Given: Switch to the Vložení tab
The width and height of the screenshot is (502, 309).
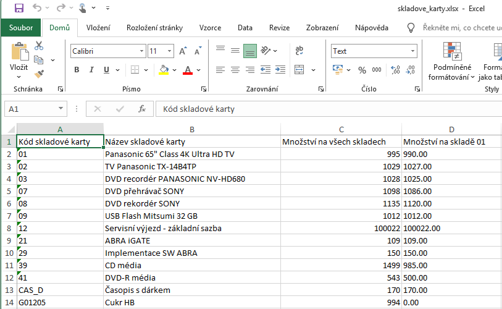Looking at the screenshot, I should [98, 28].
